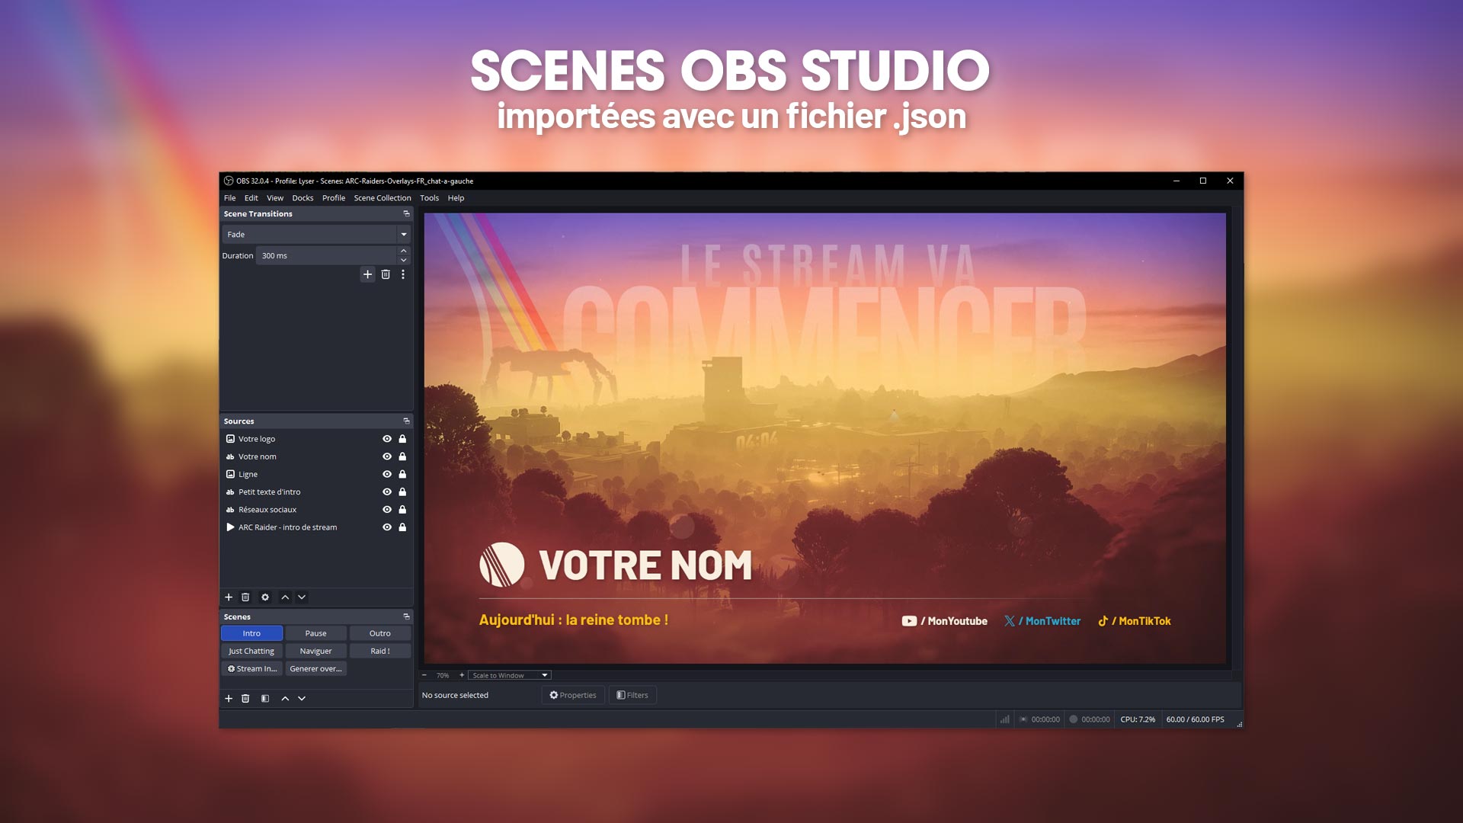
Task: Undock the Sources panel
Action: point(406,421)
